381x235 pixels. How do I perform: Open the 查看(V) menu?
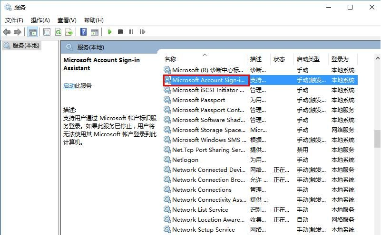click(x=67, y=20)
